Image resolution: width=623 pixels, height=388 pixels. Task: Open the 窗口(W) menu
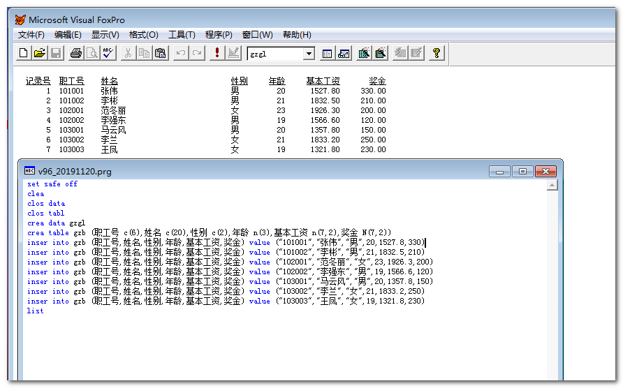coord(258,35)
